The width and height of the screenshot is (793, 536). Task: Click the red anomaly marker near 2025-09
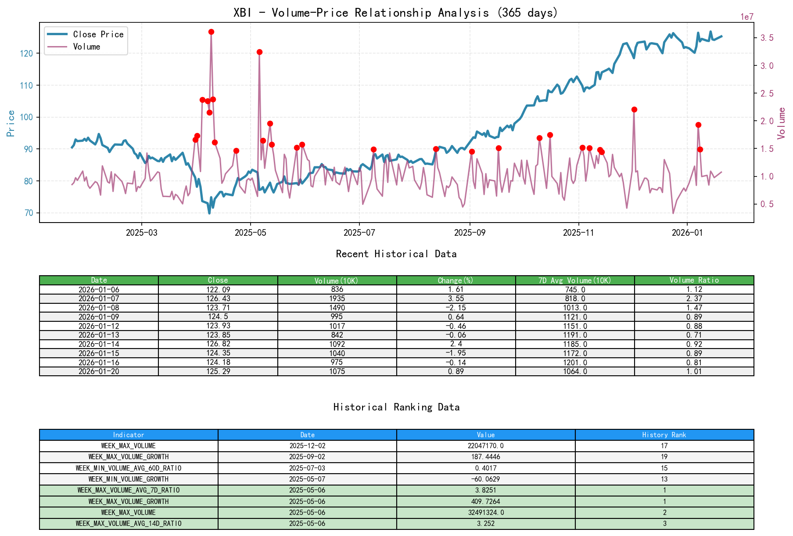pyautogui.click(x=472, y=151)
